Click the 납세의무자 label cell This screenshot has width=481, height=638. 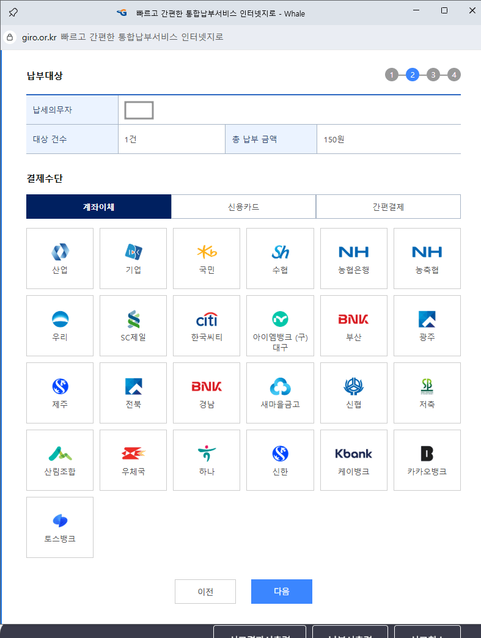click(x=72, y=110)
